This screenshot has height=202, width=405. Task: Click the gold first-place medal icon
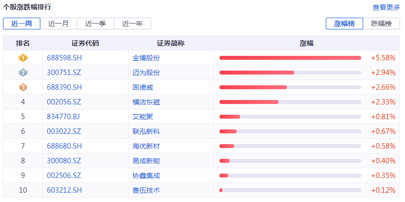tap(23, 58)
